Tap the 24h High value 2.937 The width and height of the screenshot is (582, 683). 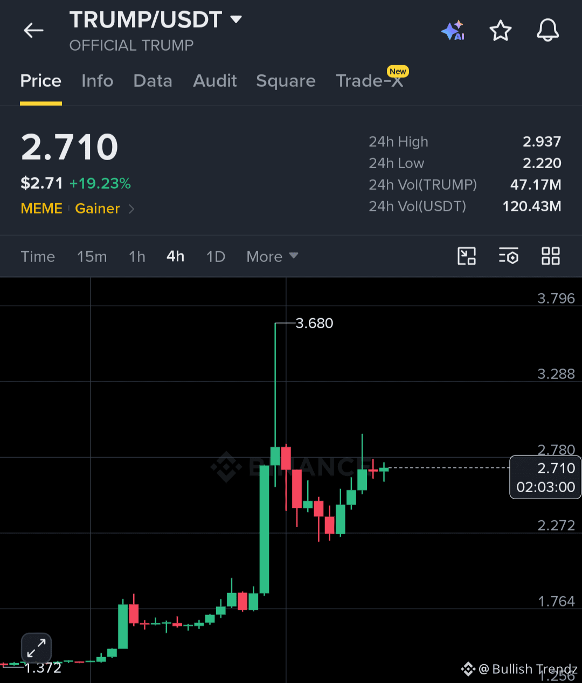point(542,142)
